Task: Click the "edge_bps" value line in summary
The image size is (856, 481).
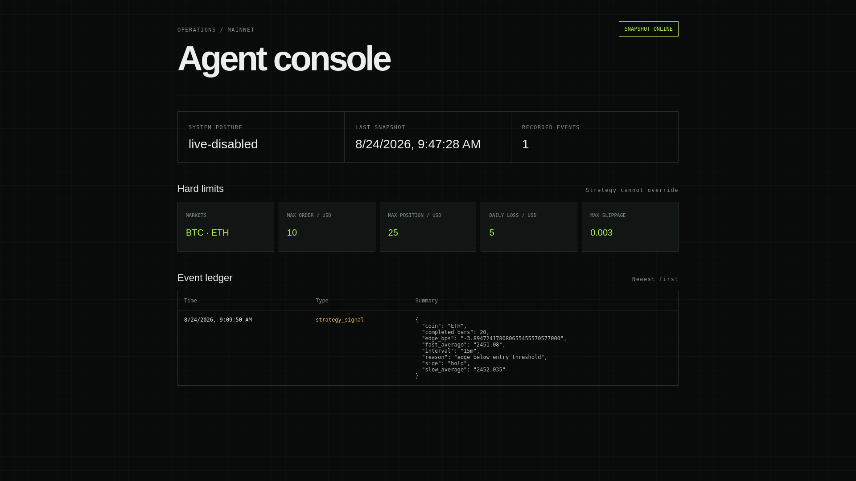Action: (x=494, y=338)
